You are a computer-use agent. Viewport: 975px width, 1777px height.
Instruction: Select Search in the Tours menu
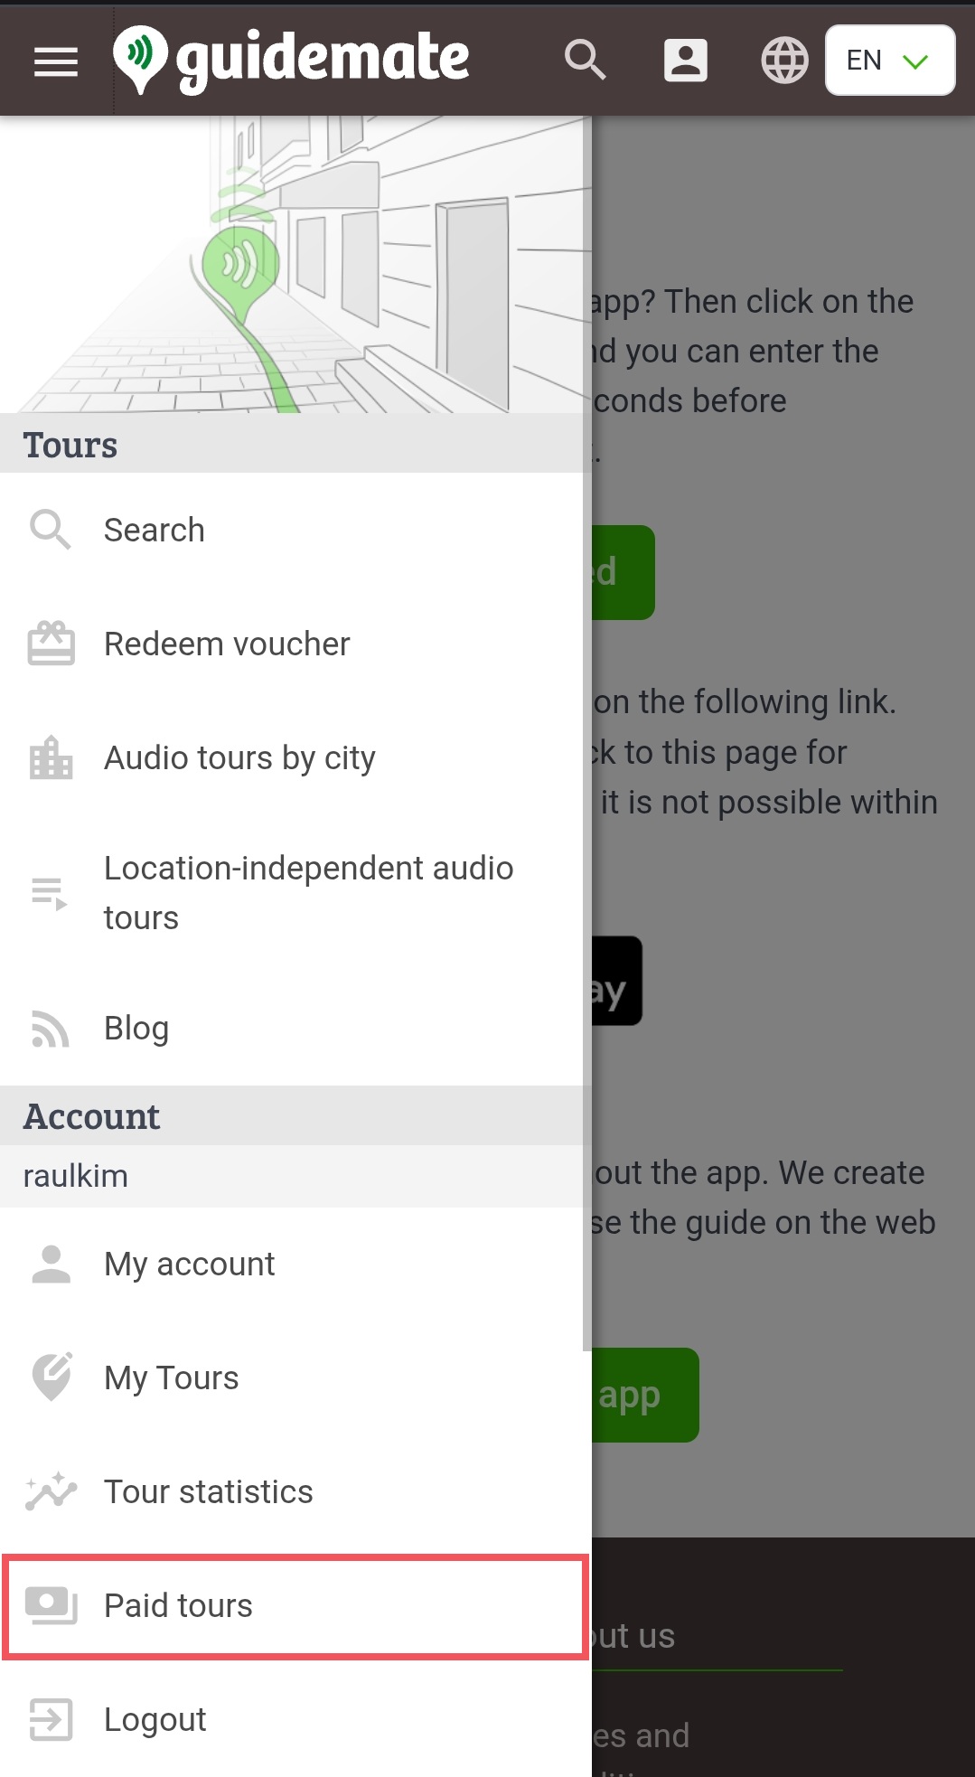(295, 530)
